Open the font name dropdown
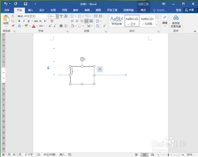Viewport: 198px width, 157px height. pyautogui.click(x=47, y=16)
